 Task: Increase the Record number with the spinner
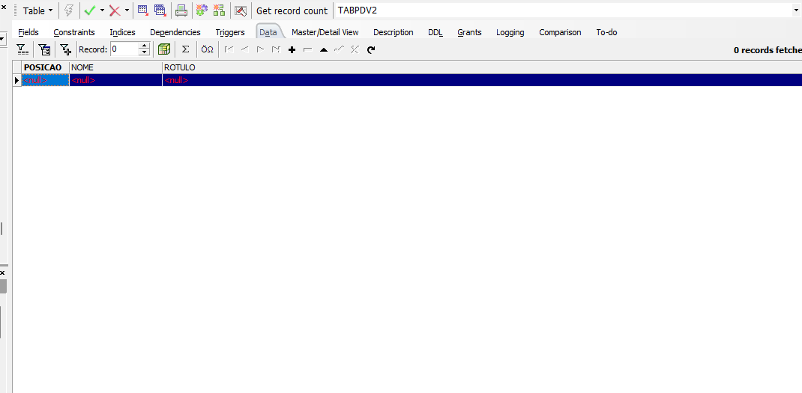[x=144, y=46]
